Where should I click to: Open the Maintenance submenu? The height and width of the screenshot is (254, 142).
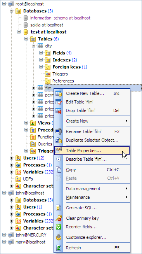[x=92, y=197]
